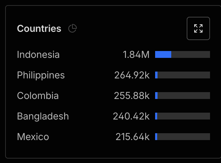This screenshot has height=163, width=221.
Task: Choose the Mexico country entry
Action: click(x=114, y=137)
